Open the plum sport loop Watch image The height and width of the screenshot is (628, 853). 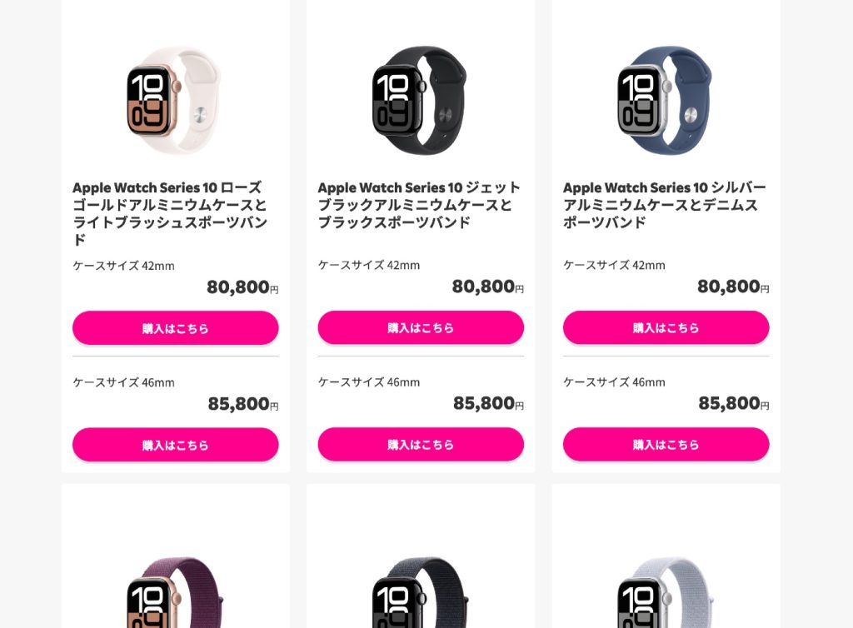(x=175, y=591)
